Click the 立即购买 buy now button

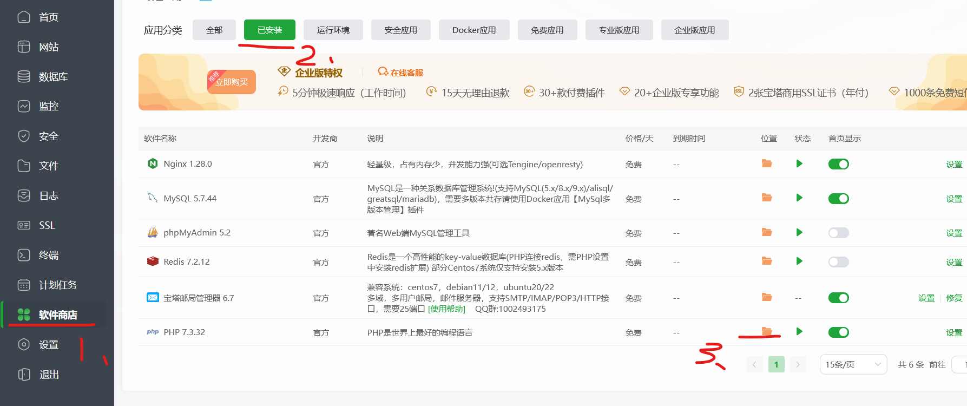point(232,82)
